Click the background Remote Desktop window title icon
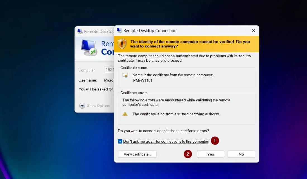307x179 pixels. 80,31
